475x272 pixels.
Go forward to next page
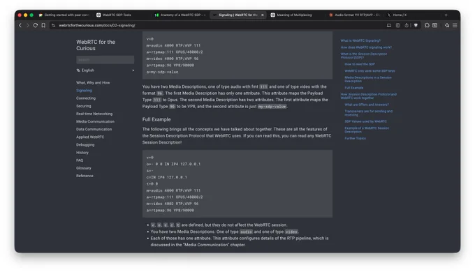27,25
